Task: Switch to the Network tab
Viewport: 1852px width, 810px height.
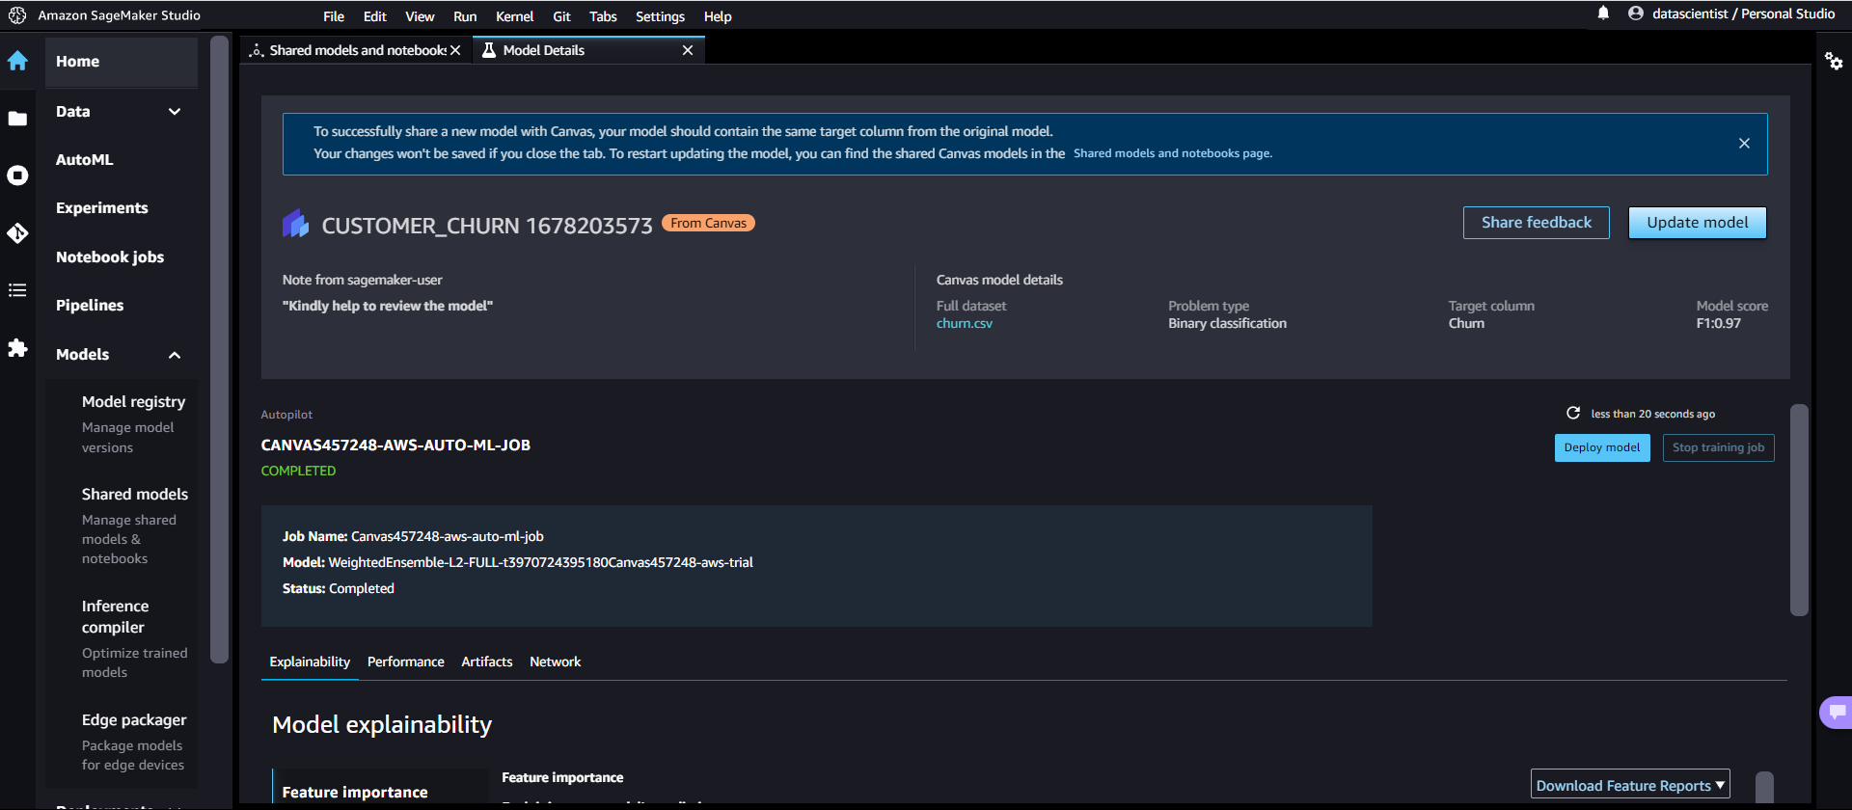Action: (556, 661)
